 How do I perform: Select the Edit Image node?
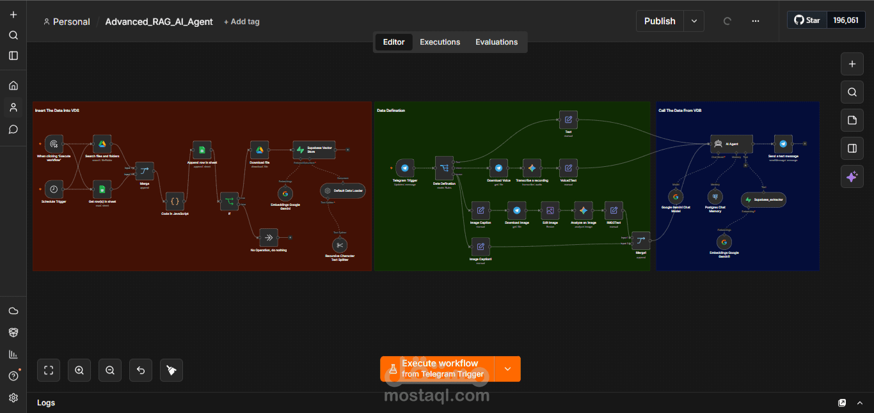[x=550, y=210]
